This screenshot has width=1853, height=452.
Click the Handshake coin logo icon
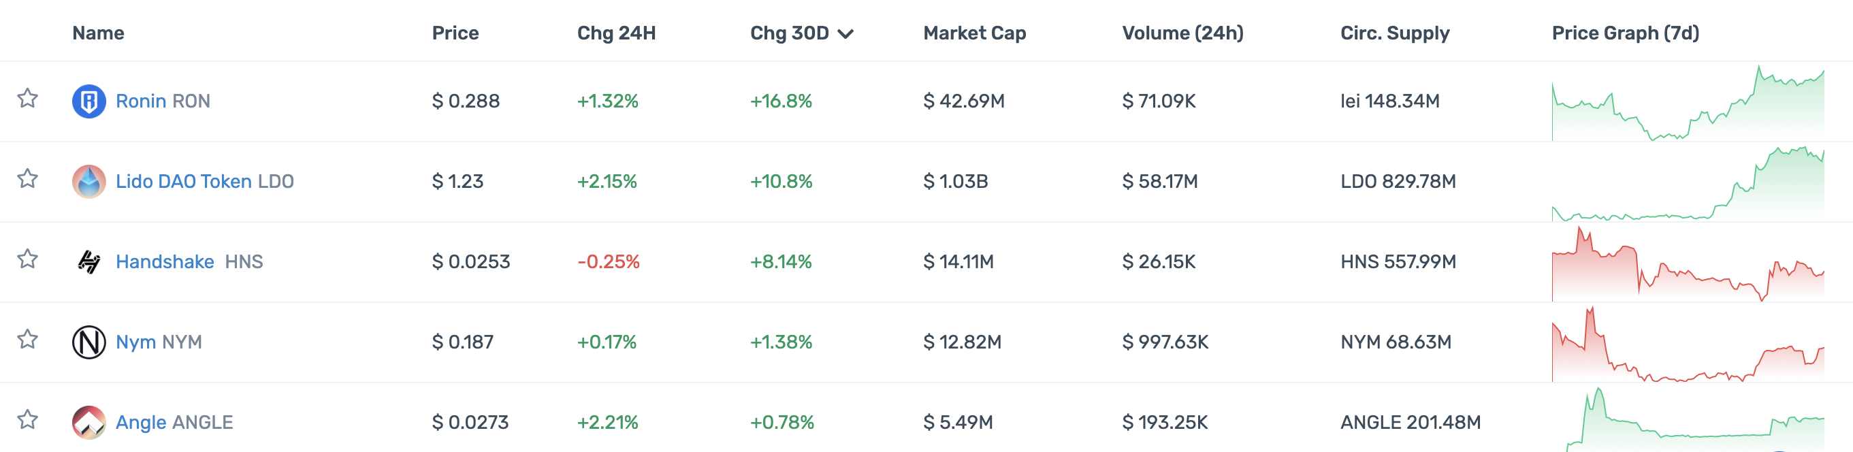[89, 262]
